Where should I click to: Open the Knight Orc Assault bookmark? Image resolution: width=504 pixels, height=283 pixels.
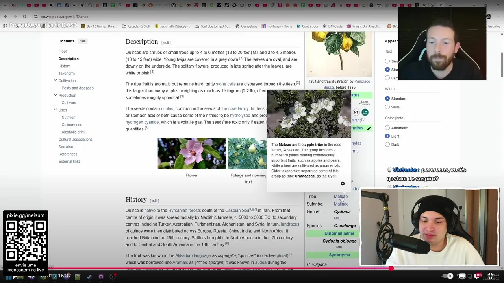point(363,26)
